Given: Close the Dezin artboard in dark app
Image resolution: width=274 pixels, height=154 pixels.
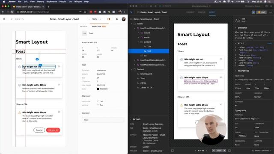Looking at the screenshot, I should tap(131, 12).
